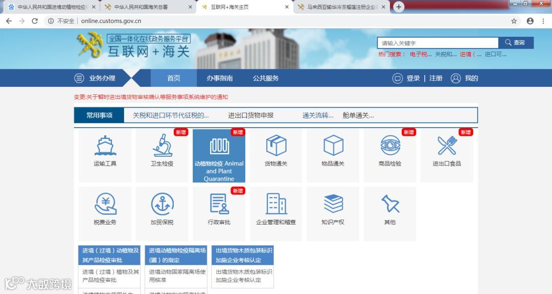Click the 业务办理 hamburger menu icon
The width and height of the screenshot is (552, 294).
click(79, 78)
